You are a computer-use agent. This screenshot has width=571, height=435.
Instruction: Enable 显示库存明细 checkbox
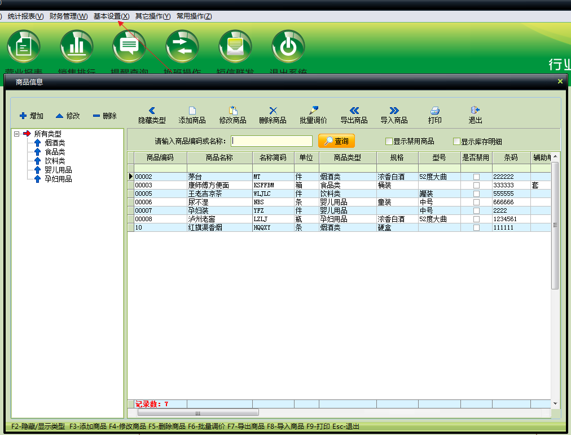pyautogui.click(x=456, y=141)
